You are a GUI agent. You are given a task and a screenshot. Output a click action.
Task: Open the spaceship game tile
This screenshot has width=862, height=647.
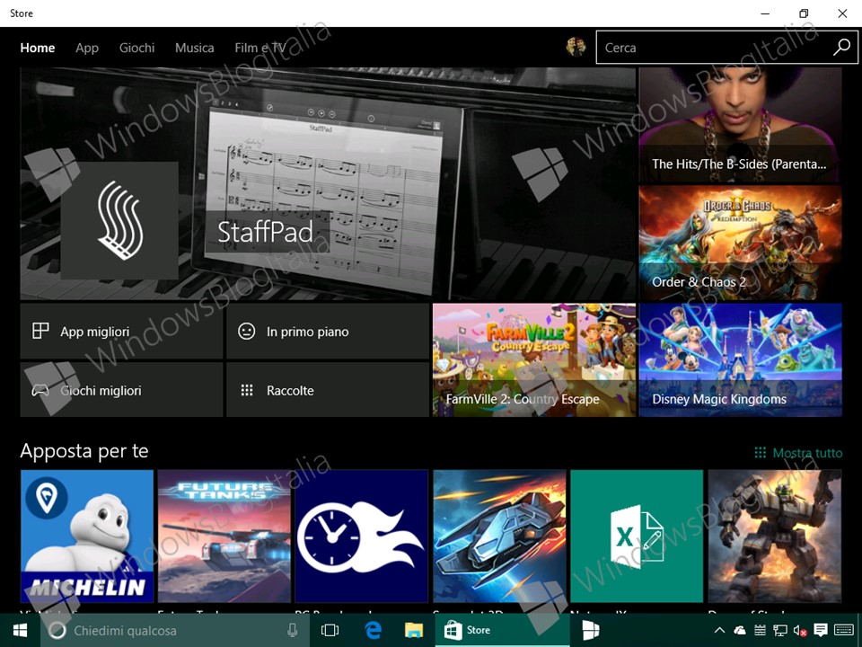point(499,536)
